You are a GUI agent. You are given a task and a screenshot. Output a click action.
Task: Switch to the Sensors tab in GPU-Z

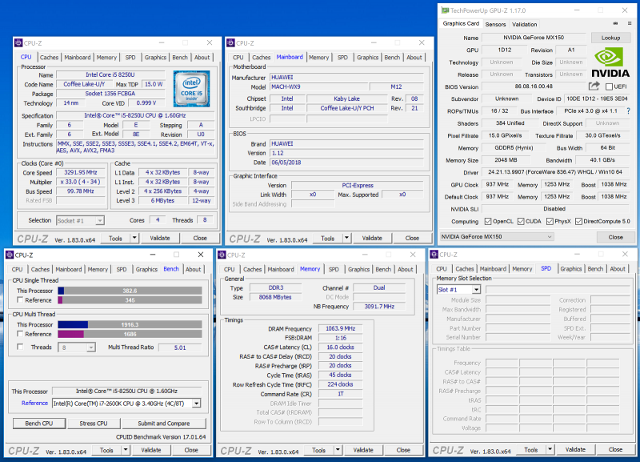(495, 24)
